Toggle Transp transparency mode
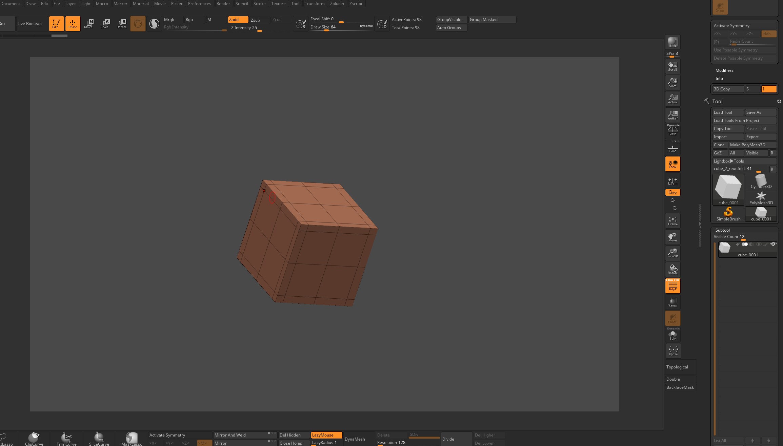 672,302
